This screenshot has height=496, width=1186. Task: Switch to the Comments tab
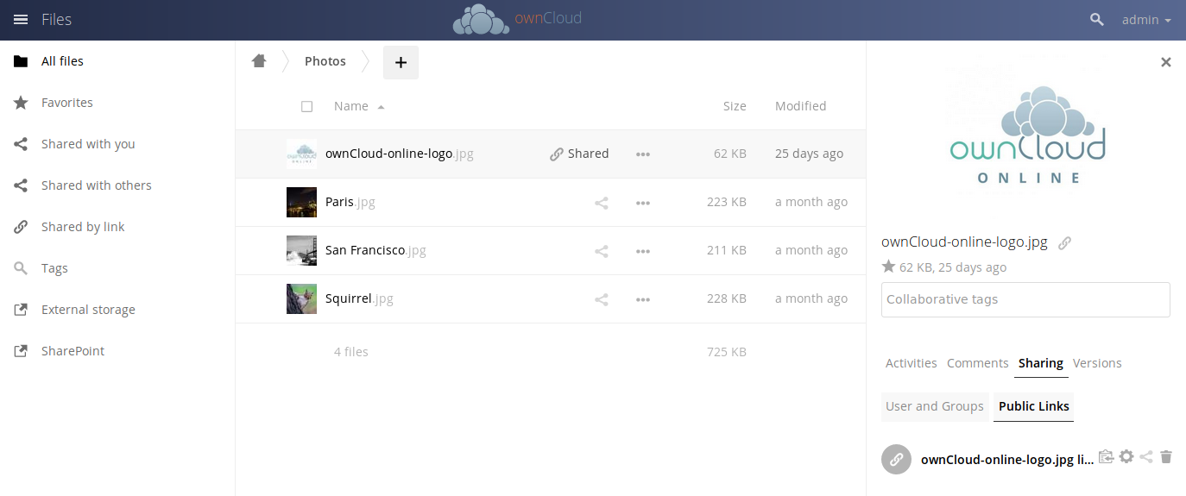pyautogui.click(x=977, y=363)
